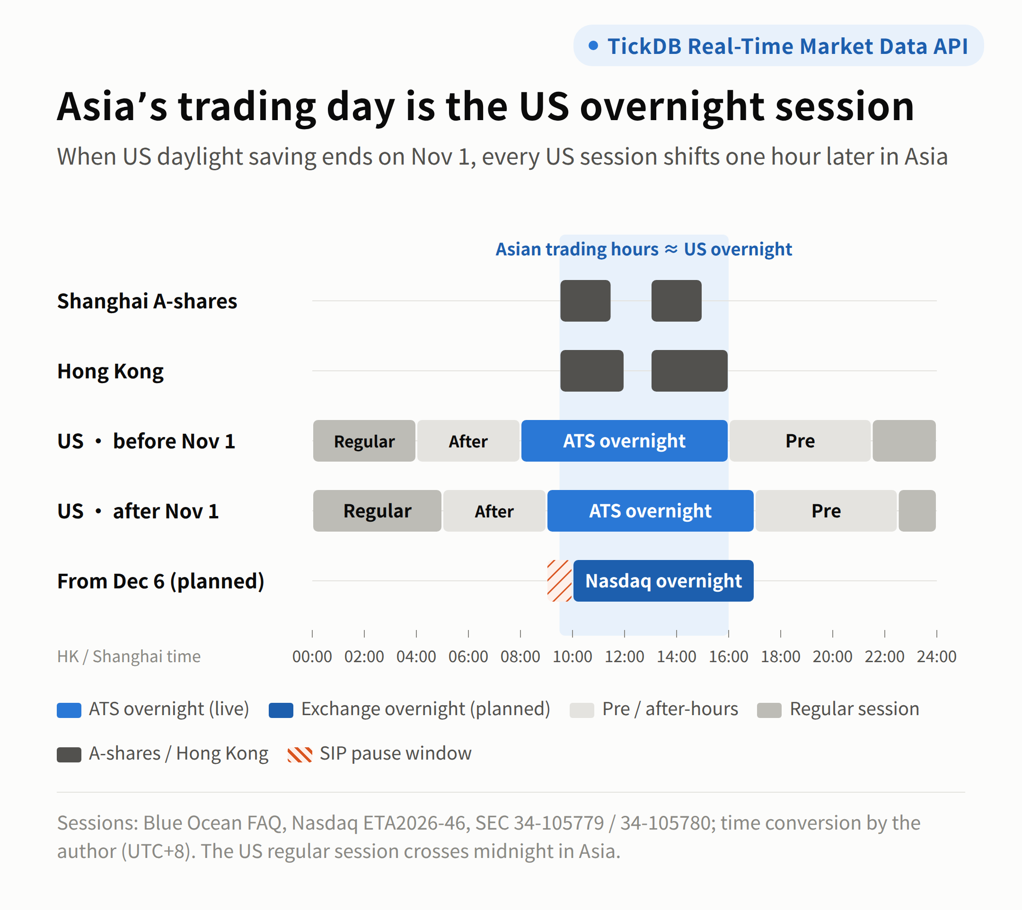Click the Regular block in US before Nov 1 row
The image size is (1022, 910).
[x=364, y=440]
